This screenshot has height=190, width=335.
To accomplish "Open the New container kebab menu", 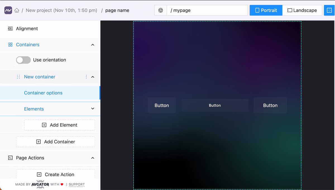I will pos(87,77).
